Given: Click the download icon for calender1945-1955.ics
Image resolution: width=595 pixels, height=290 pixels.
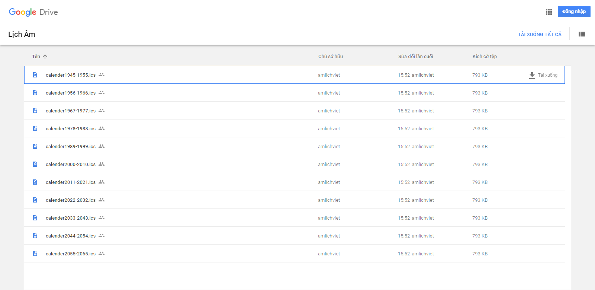Looking at the screenshot, I should (x=532, y=75).
